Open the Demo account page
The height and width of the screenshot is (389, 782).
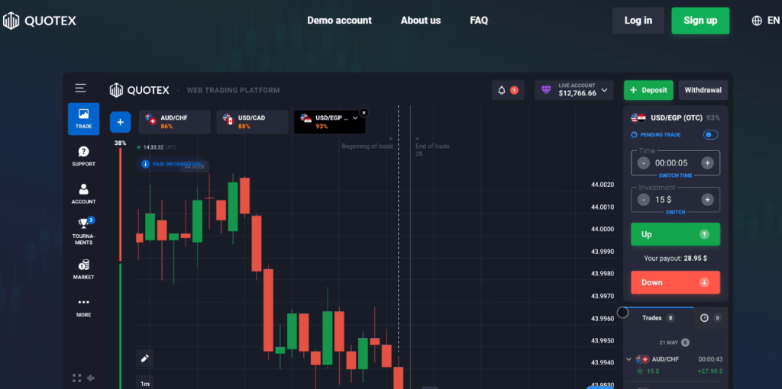pos(339,21)
